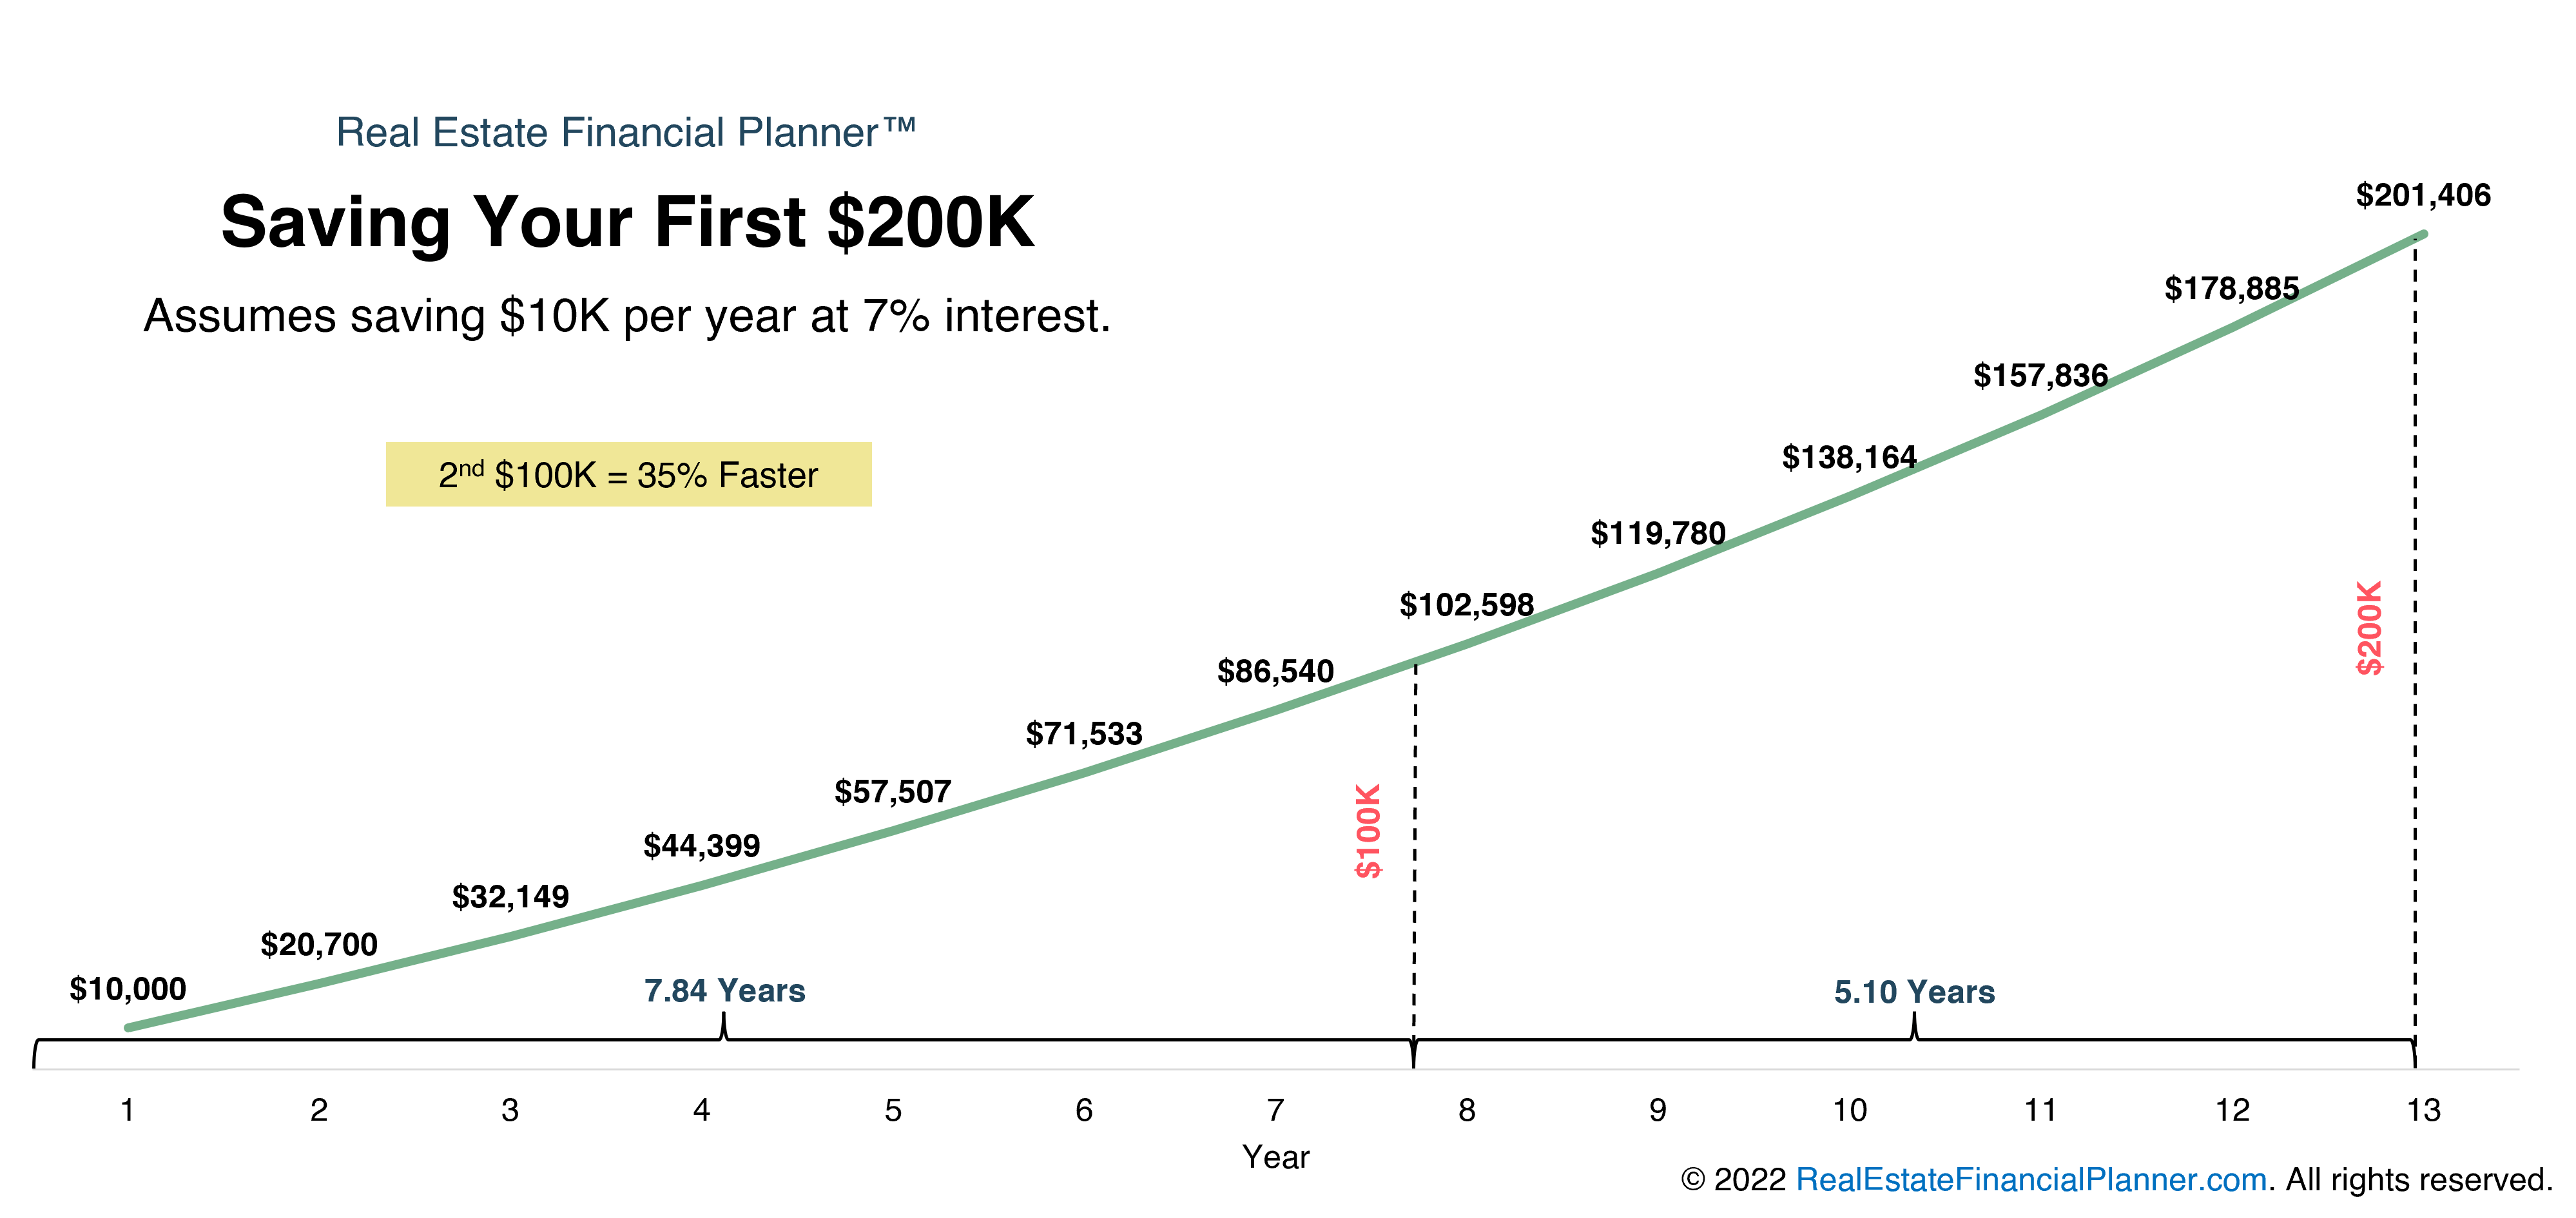Open the RealEstateFinancialPlanner.com link
2576x1218 pixels.
tap(2030, 1180)
